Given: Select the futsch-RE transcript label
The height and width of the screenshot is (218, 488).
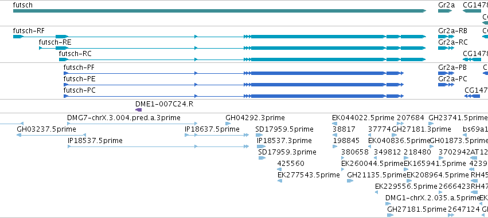Looking at the screenshot, I should (x=53, y=42).
